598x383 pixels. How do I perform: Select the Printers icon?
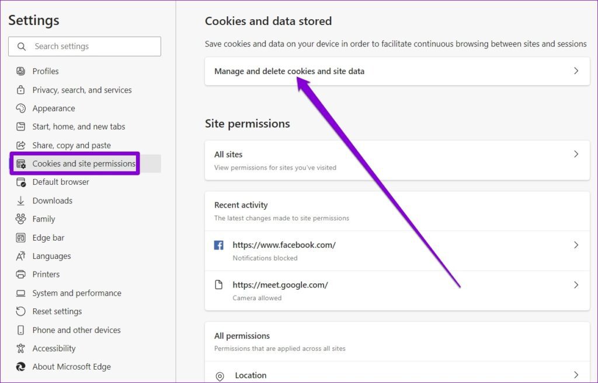[x=21, y=274]
